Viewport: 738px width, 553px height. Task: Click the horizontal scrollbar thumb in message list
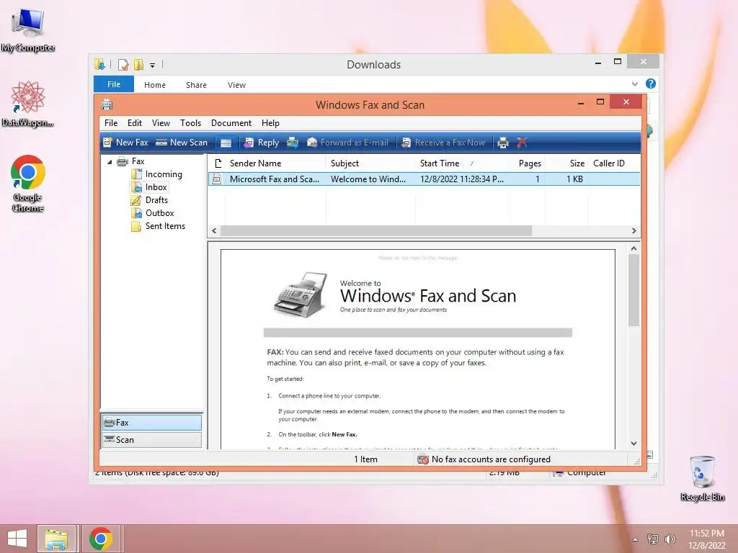[x=376, y=231]
